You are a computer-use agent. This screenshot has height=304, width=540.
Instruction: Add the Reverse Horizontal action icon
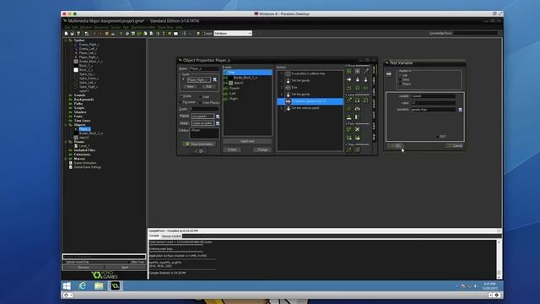pyautogui.click(x=348, y=88)
